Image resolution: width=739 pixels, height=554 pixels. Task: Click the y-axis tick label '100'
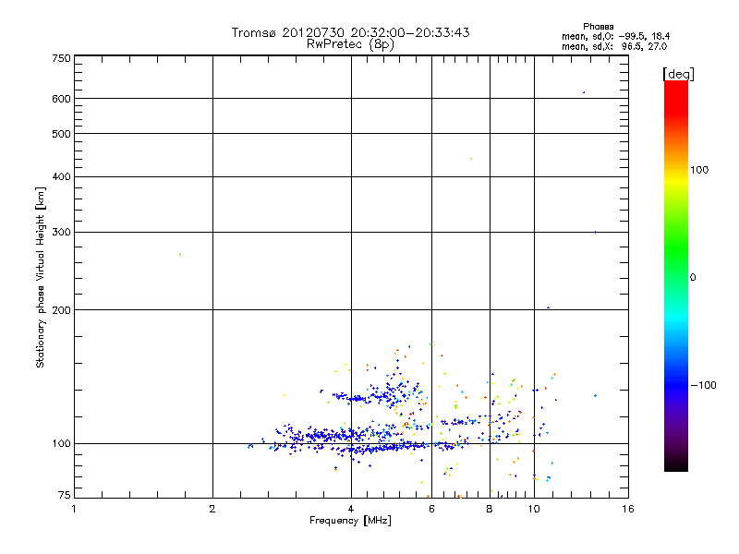(x=61, y=443)
